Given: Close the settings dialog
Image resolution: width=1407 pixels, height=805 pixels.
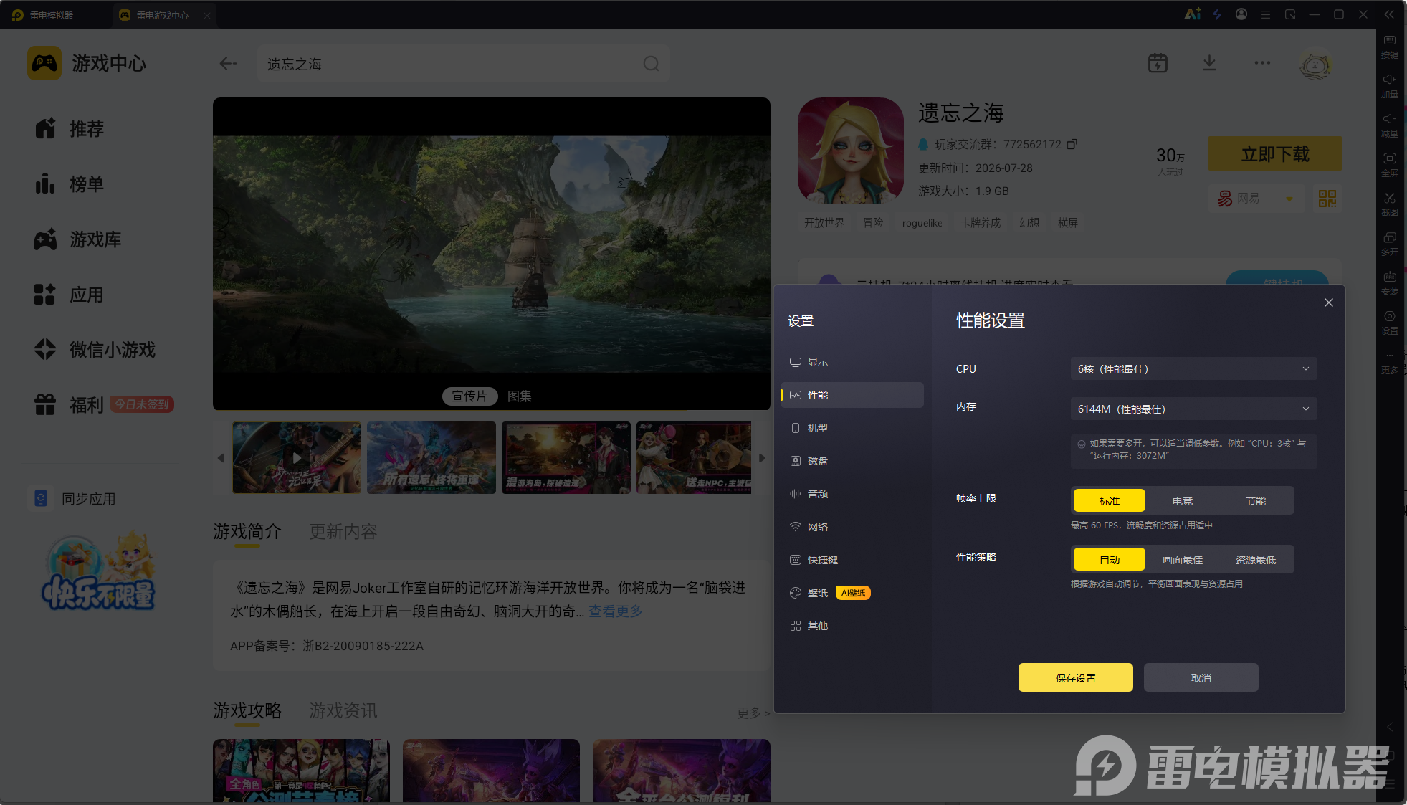Looking at the screenshot, I should pyautogui.click(x=1329, y=303).
